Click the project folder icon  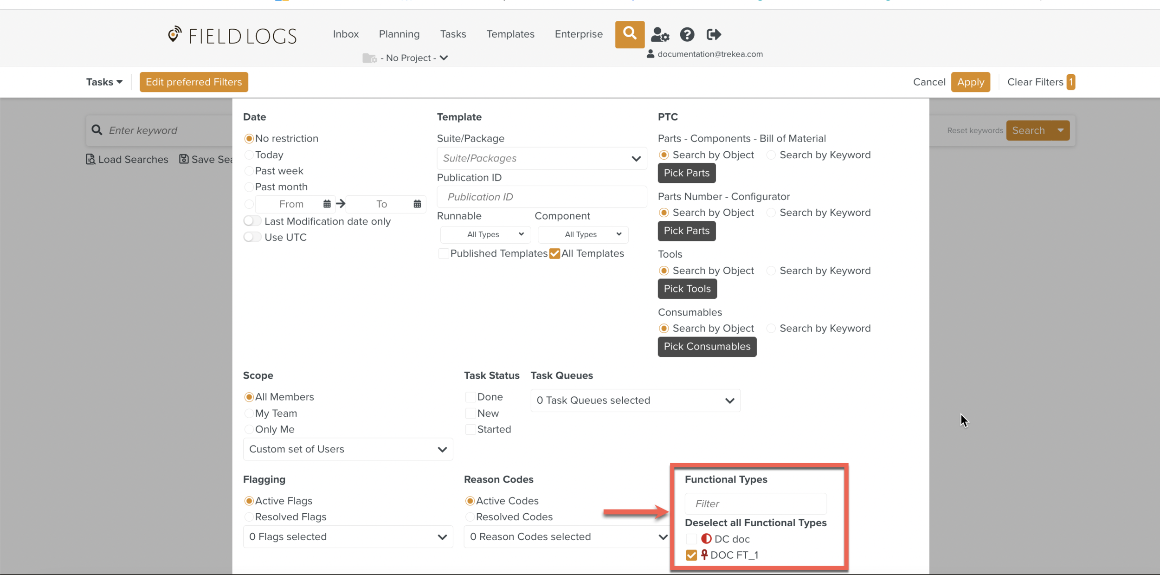369,58
